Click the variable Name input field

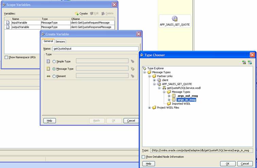[95, 49]
